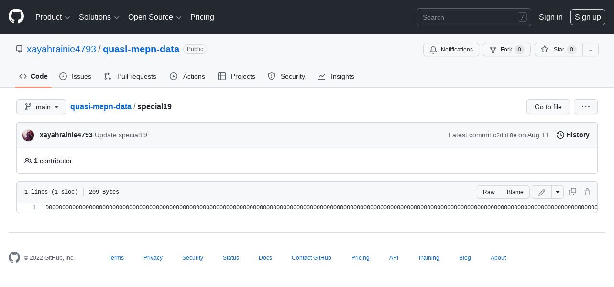Viewport: 614px width, 287px height.
Task: Click quasi-mepn-data in the breadcrumb path
Action: click(101, 107)
